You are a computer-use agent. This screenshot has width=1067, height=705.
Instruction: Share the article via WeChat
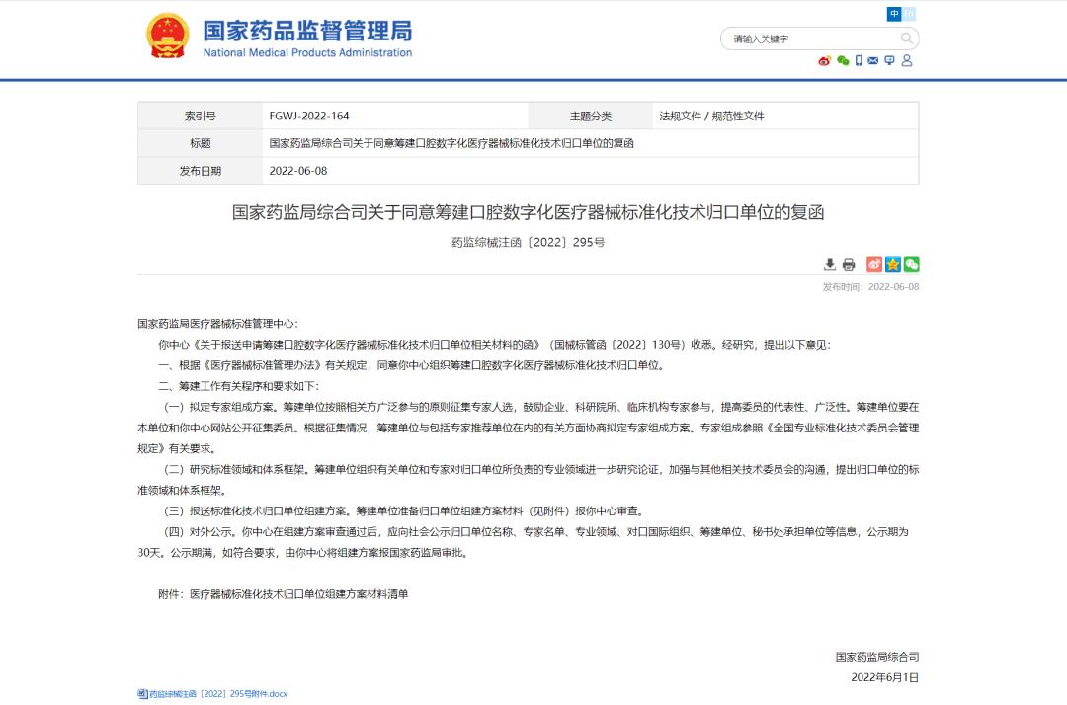[911, 264]
